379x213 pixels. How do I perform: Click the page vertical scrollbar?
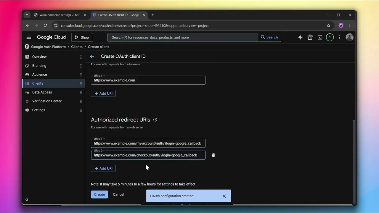(x=354, y=161)
